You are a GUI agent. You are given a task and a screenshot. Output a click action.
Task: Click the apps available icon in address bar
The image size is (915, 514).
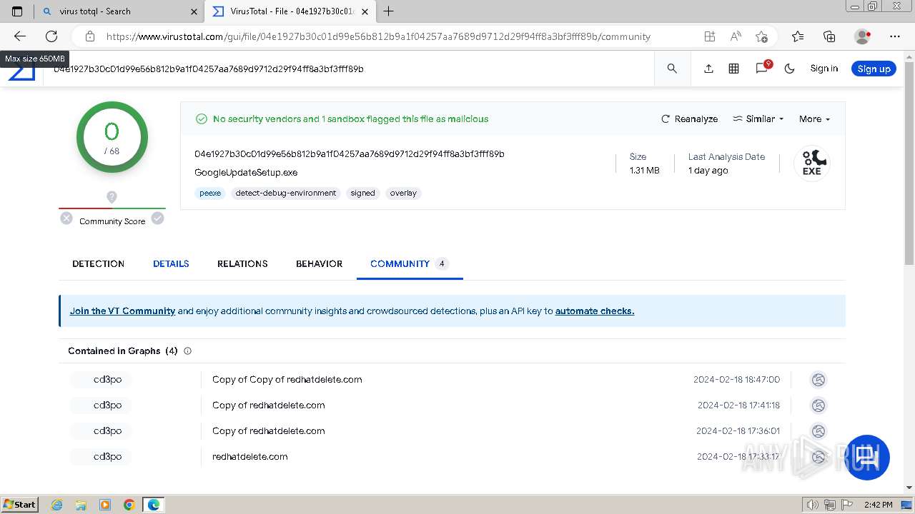click(709, 36)
